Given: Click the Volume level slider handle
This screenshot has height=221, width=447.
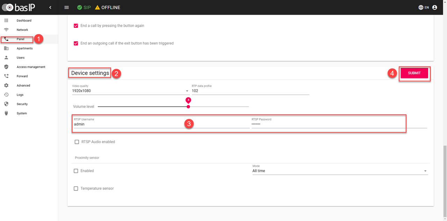Looking at the screenshot, I should point(189,106).
